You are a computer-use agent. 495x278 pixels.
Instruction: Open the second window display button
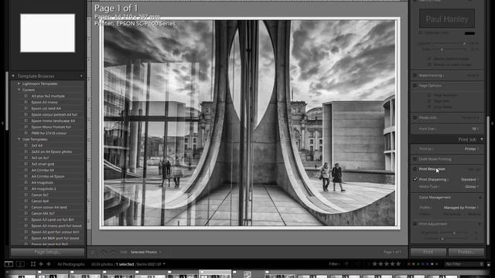[20, 264]
